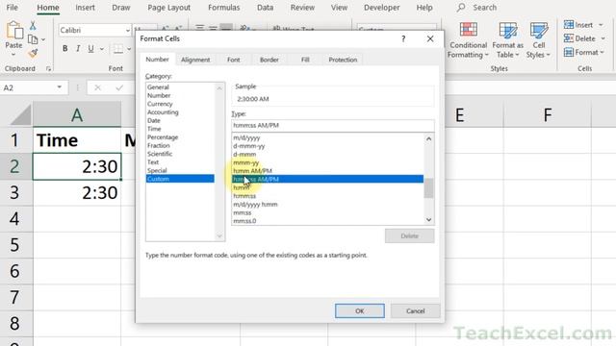Expand the Insert cells dropdown arrow
The height and width of the screenshot is (346, 616).
click(601, 25)
